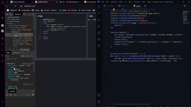Image resolution: width=191 pixels, height=107 pixels.
Task: Collapse the body element node
Action: [x=7, y=23]
